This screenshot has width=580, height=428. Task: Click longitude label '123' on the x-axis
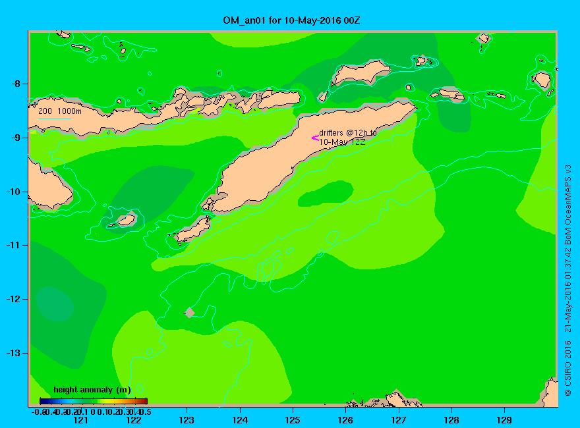(x=187, y=420)
